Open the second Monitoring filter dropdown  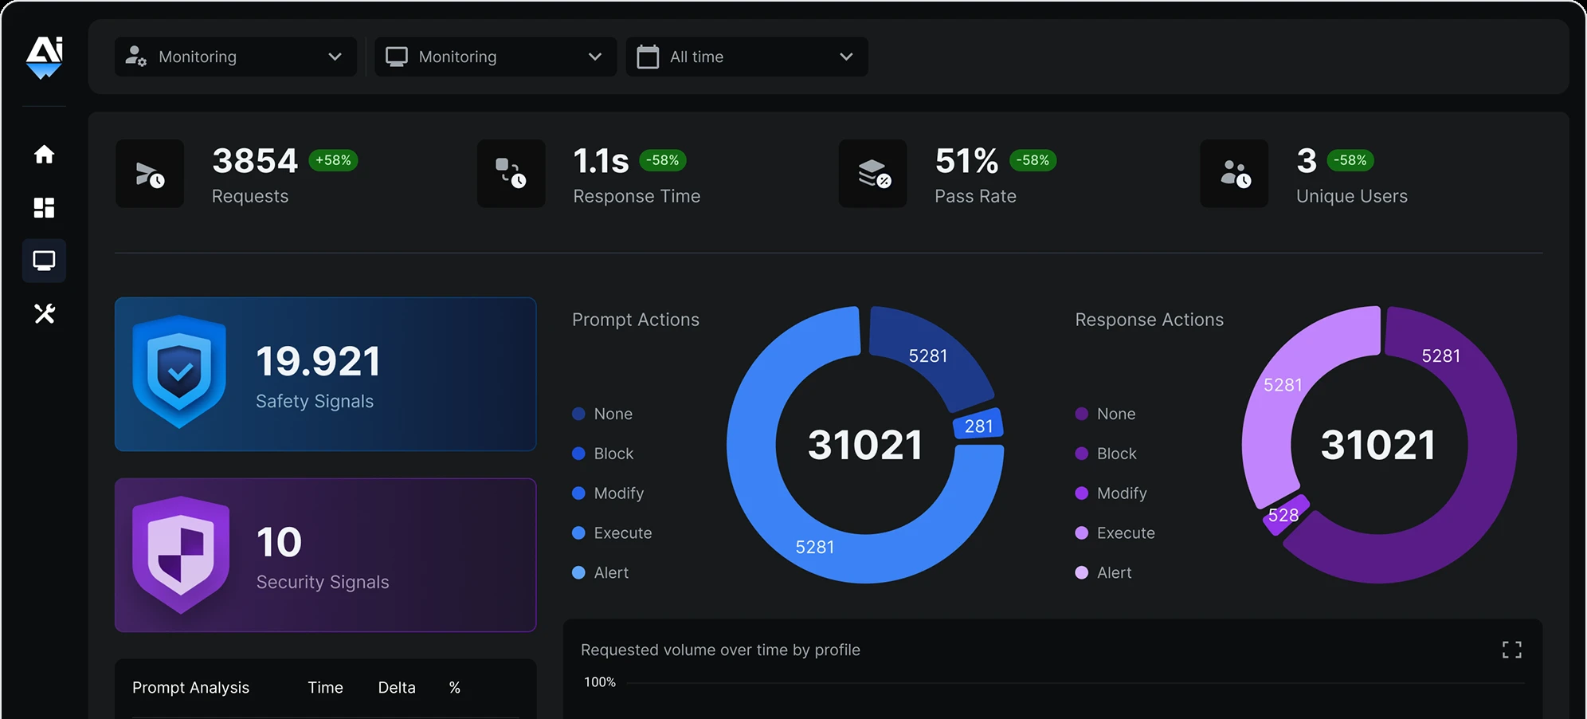coord(495,57)
